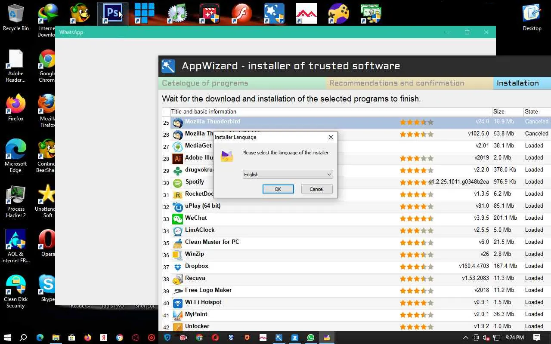Image resolution: width=551 pixels, height=344 pixels.
Task: Open File Explorer from the taskbar
Action: (56, 338)
